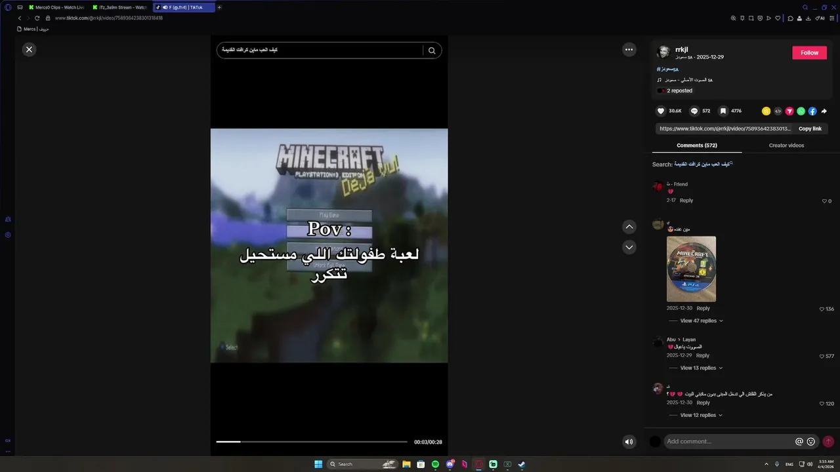Click the 2 reposted label
The image size is (840, 472).
pyautogui.click(x=679, y=91)
